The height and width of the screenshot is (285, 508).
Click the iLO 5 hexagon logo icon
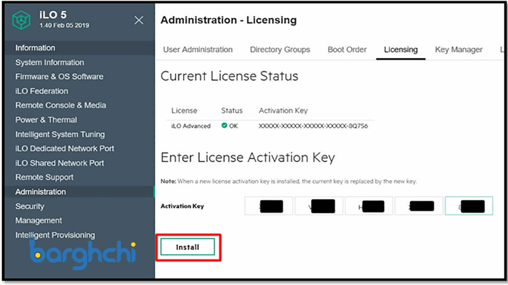coord(22,20)
